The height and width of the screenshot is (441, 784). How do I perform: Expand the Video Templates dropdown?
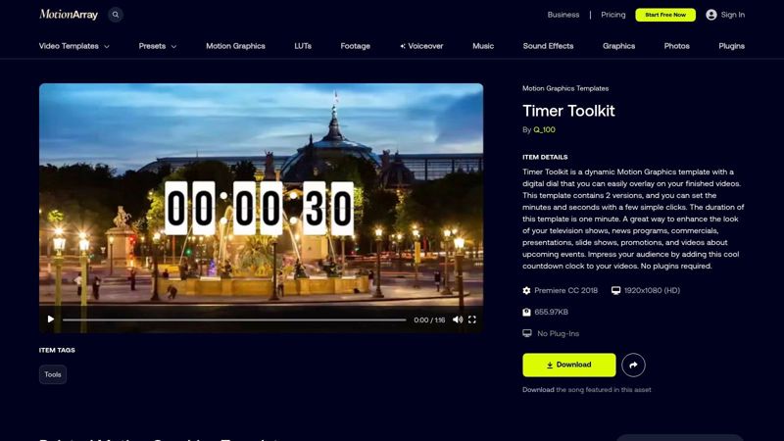pyautogui.click(x=74, y=46)
